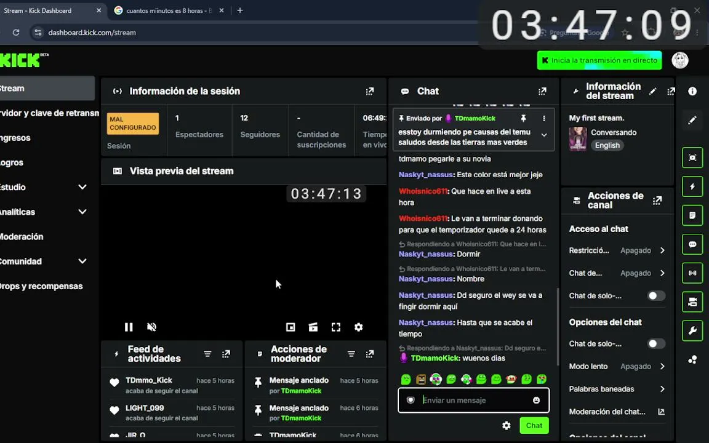
Task: Open stream preview settings gear
Action: 359,327
